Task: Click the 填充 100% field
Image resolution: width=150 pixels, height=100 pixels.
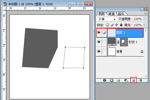Action: tap(137, 25)
